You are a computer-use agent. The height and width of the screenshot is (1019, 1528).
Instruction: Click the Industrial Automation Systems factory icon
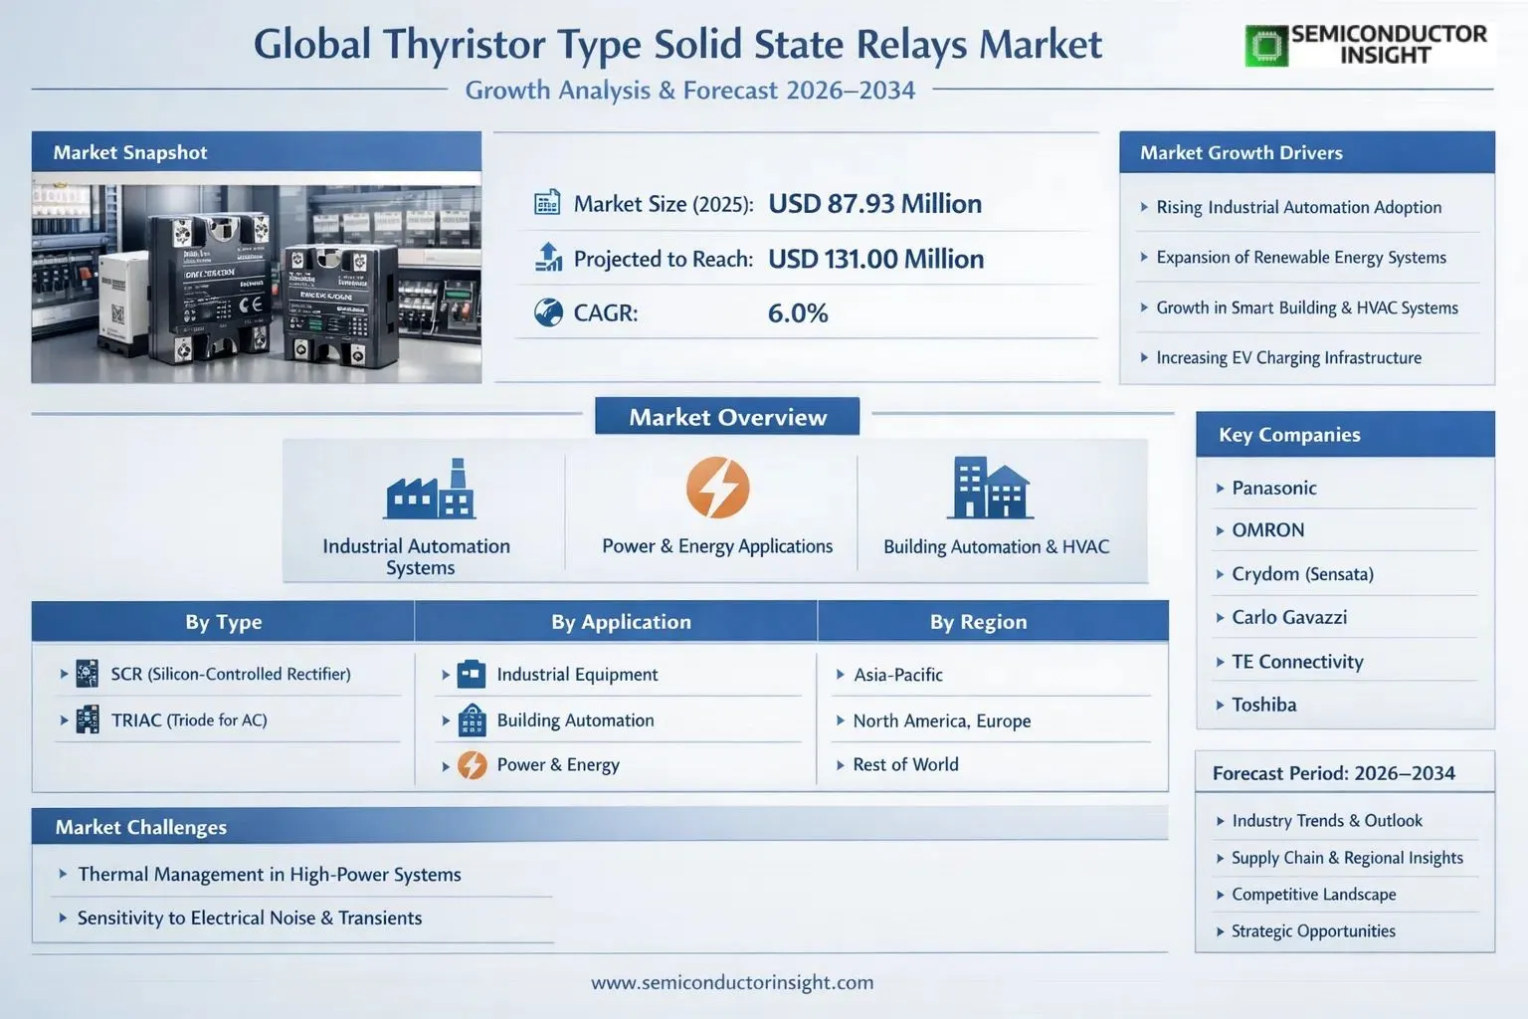point(430,489)
